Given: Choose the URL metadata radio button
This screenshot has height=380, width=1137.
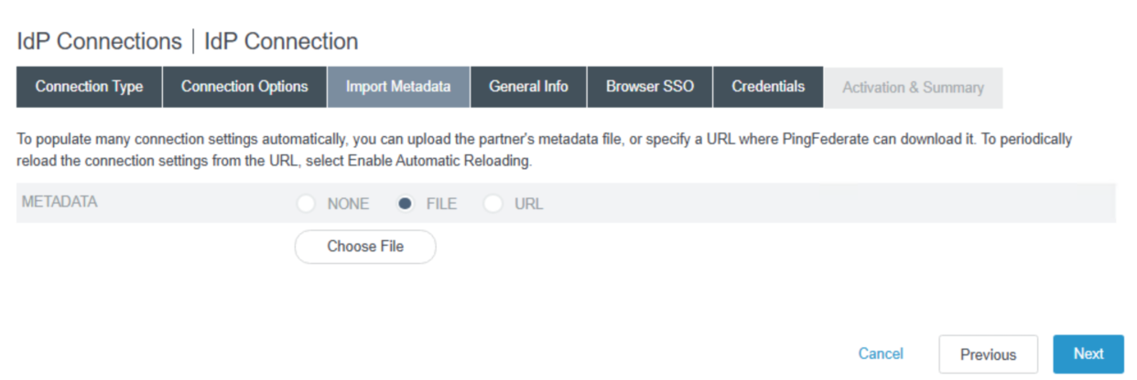Looking at the screenshot, I should [x=493, y=204].
